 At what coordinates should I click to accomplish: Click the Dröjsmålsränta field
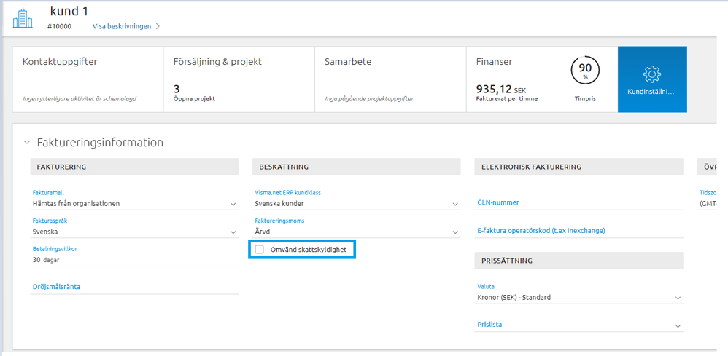point(135,287)
